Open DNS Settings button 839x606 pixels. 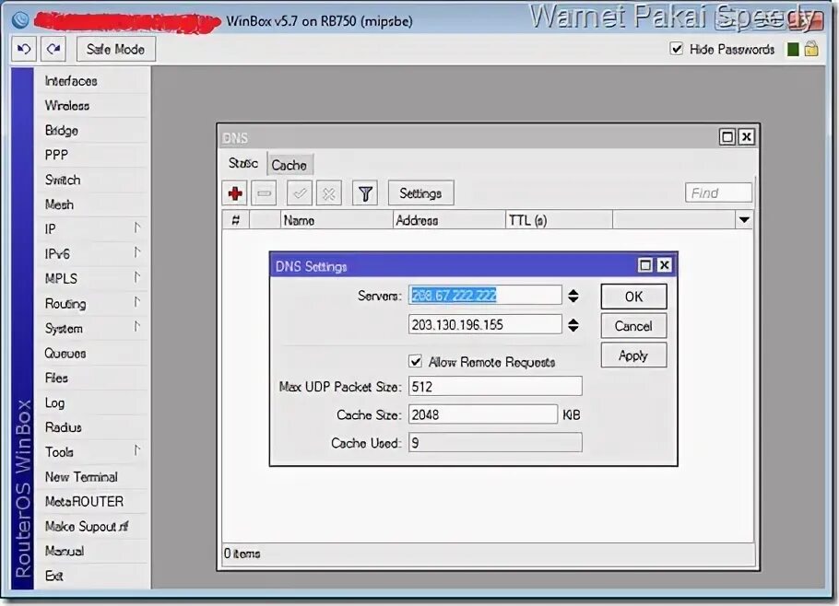click(x=420, y=193)
